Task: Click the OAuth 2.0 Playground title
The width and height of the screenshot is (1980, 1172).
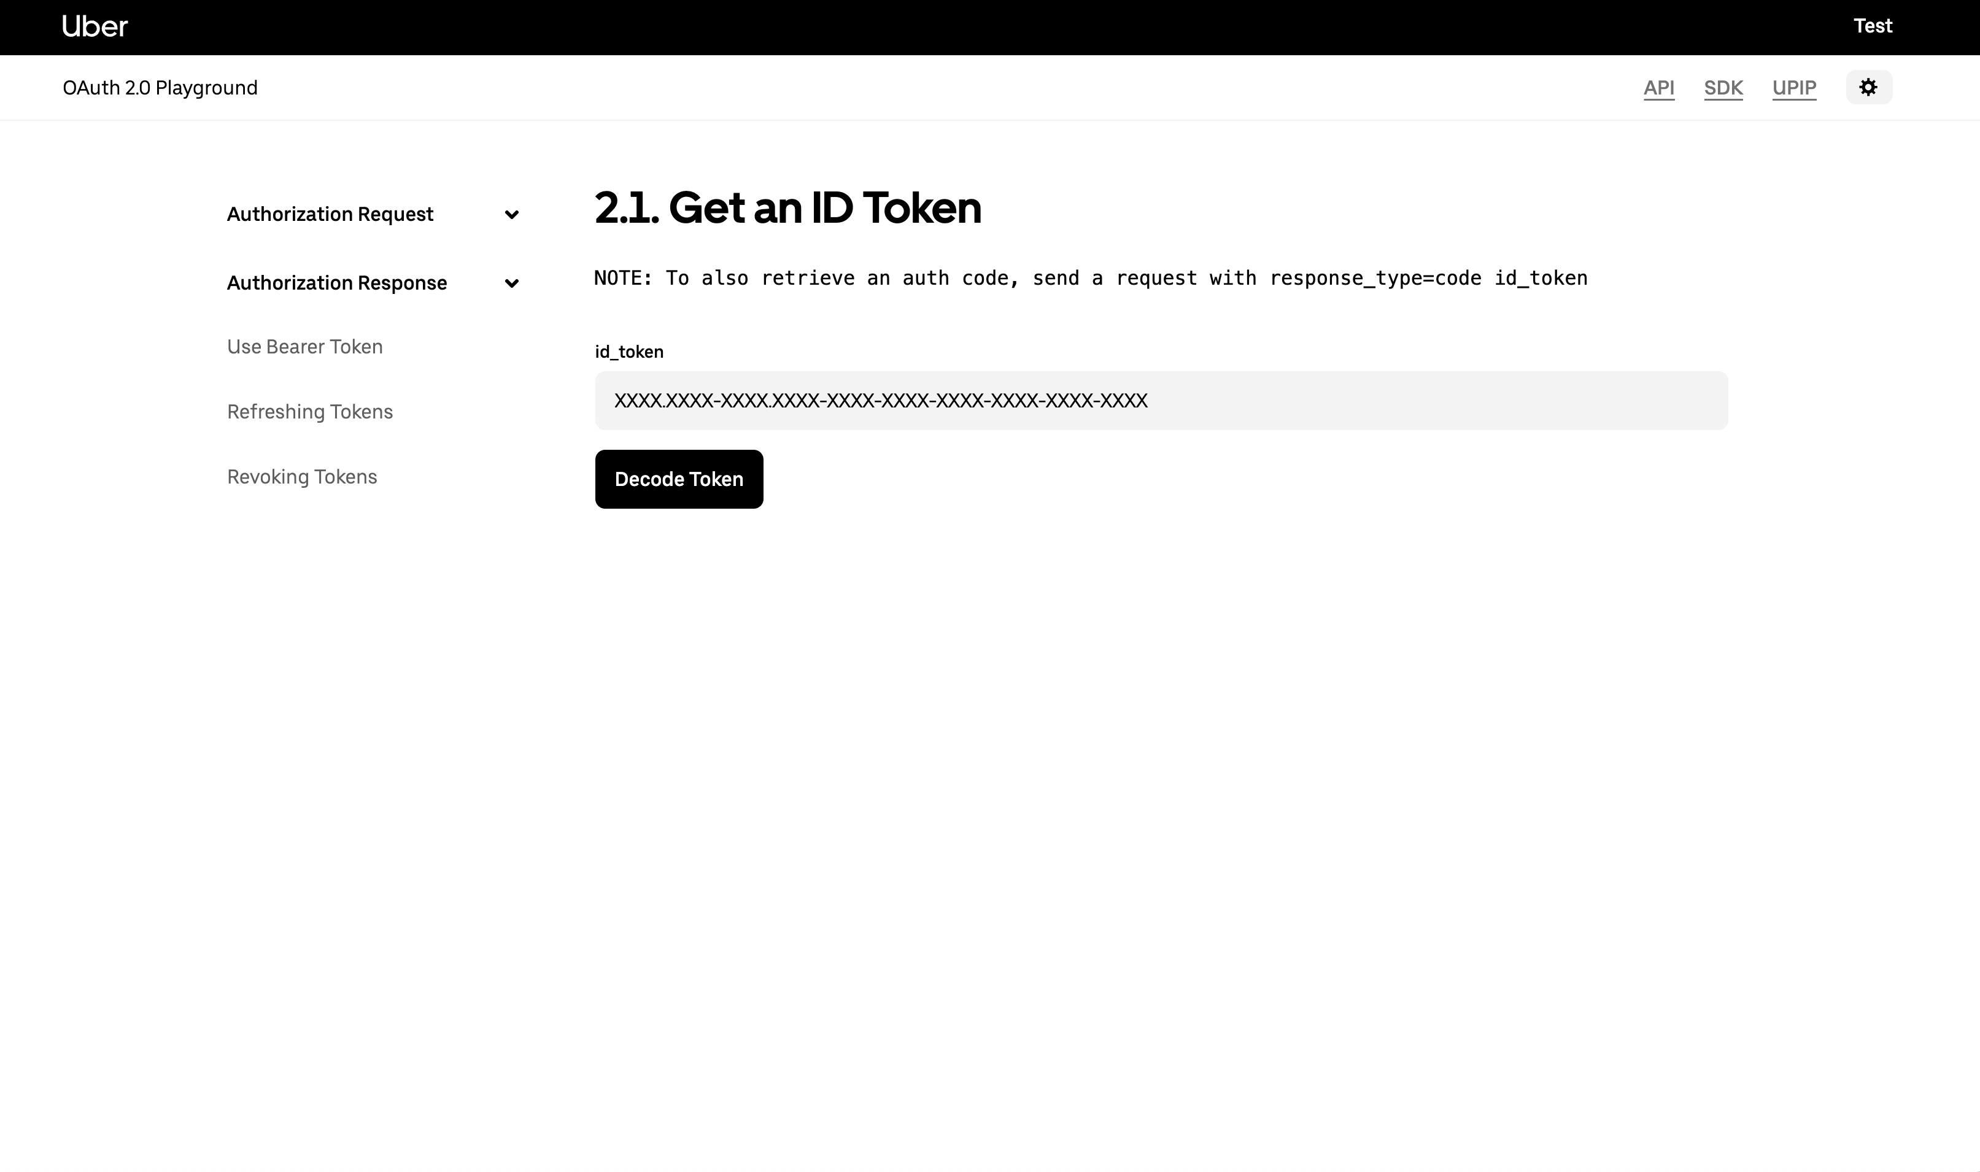Action: [160, 88]
